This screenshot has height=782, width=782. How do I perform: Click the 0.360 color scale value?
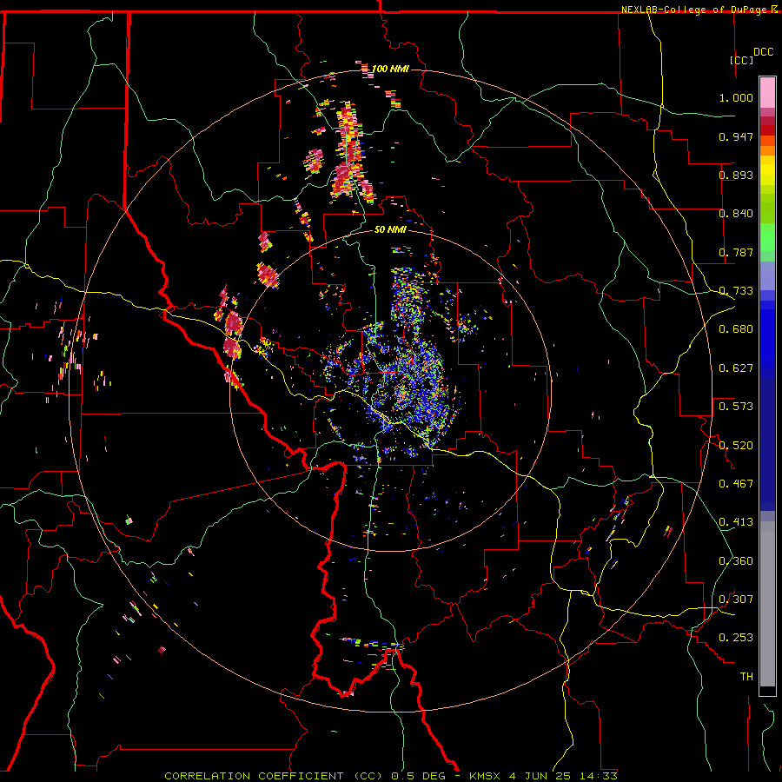(736, 561)
